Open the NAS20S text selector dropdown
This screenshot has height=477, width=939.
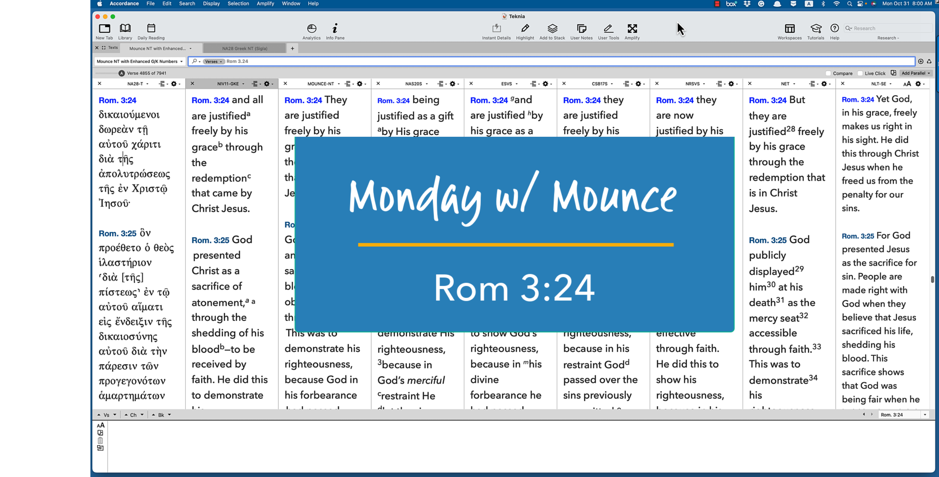[x=417, y=84]
